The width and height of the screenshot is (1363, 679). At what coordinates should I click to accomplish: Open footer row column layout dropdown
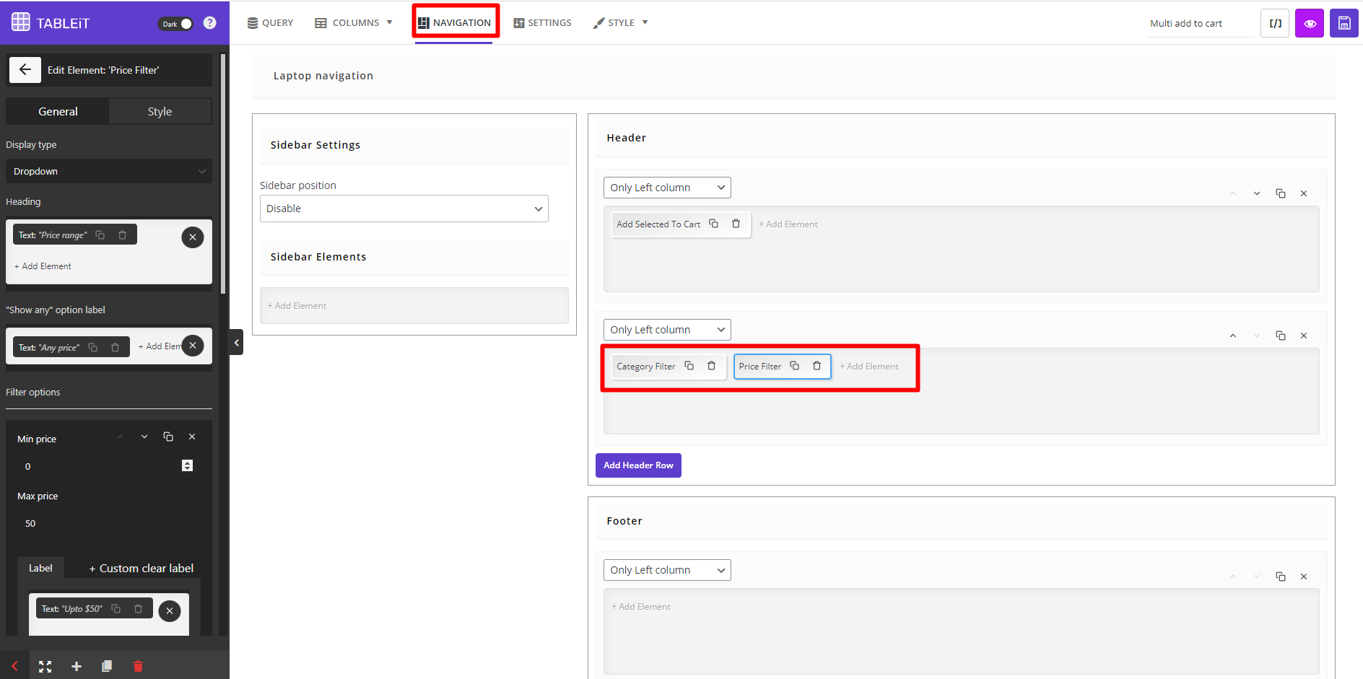(667, 570)
